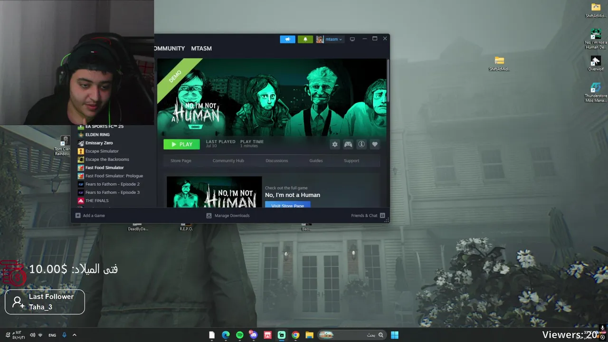Open controller settings icon
This screenshot has height=342, width=608.
coord(348,144)
